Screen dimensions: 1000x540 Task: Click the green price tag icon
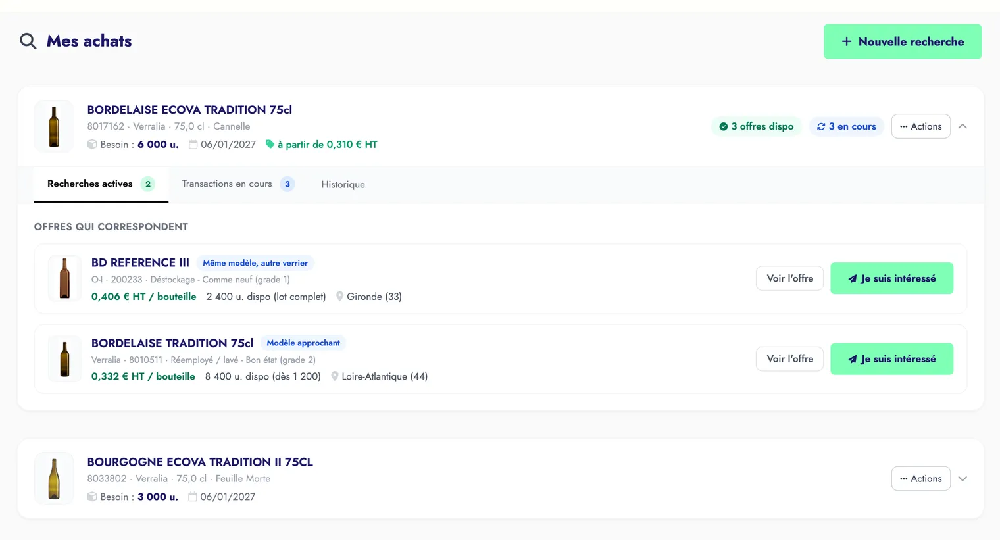pyautogui.click(x=270, y=144)
